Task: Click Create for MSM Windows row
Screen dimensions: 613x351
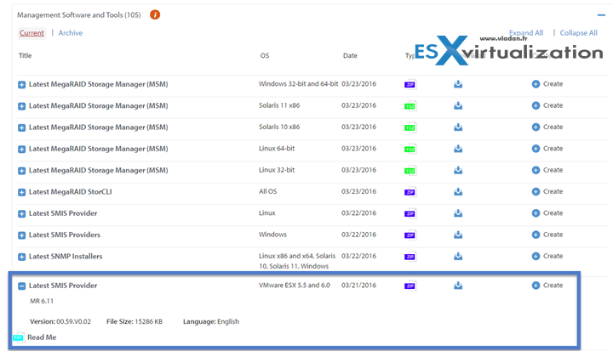Action: click(x=547, y=84)
